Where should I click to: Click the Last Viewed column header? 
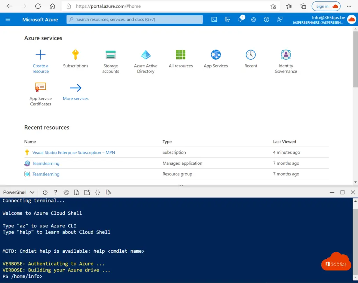tap(285, 142)
